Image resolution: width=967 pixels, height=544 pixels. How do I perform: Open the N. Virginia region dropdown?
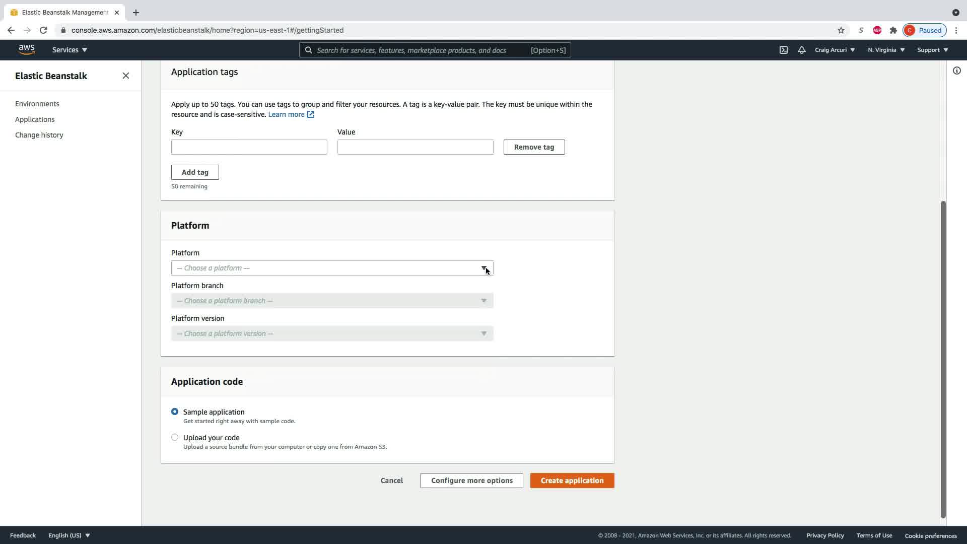(886, 50)
